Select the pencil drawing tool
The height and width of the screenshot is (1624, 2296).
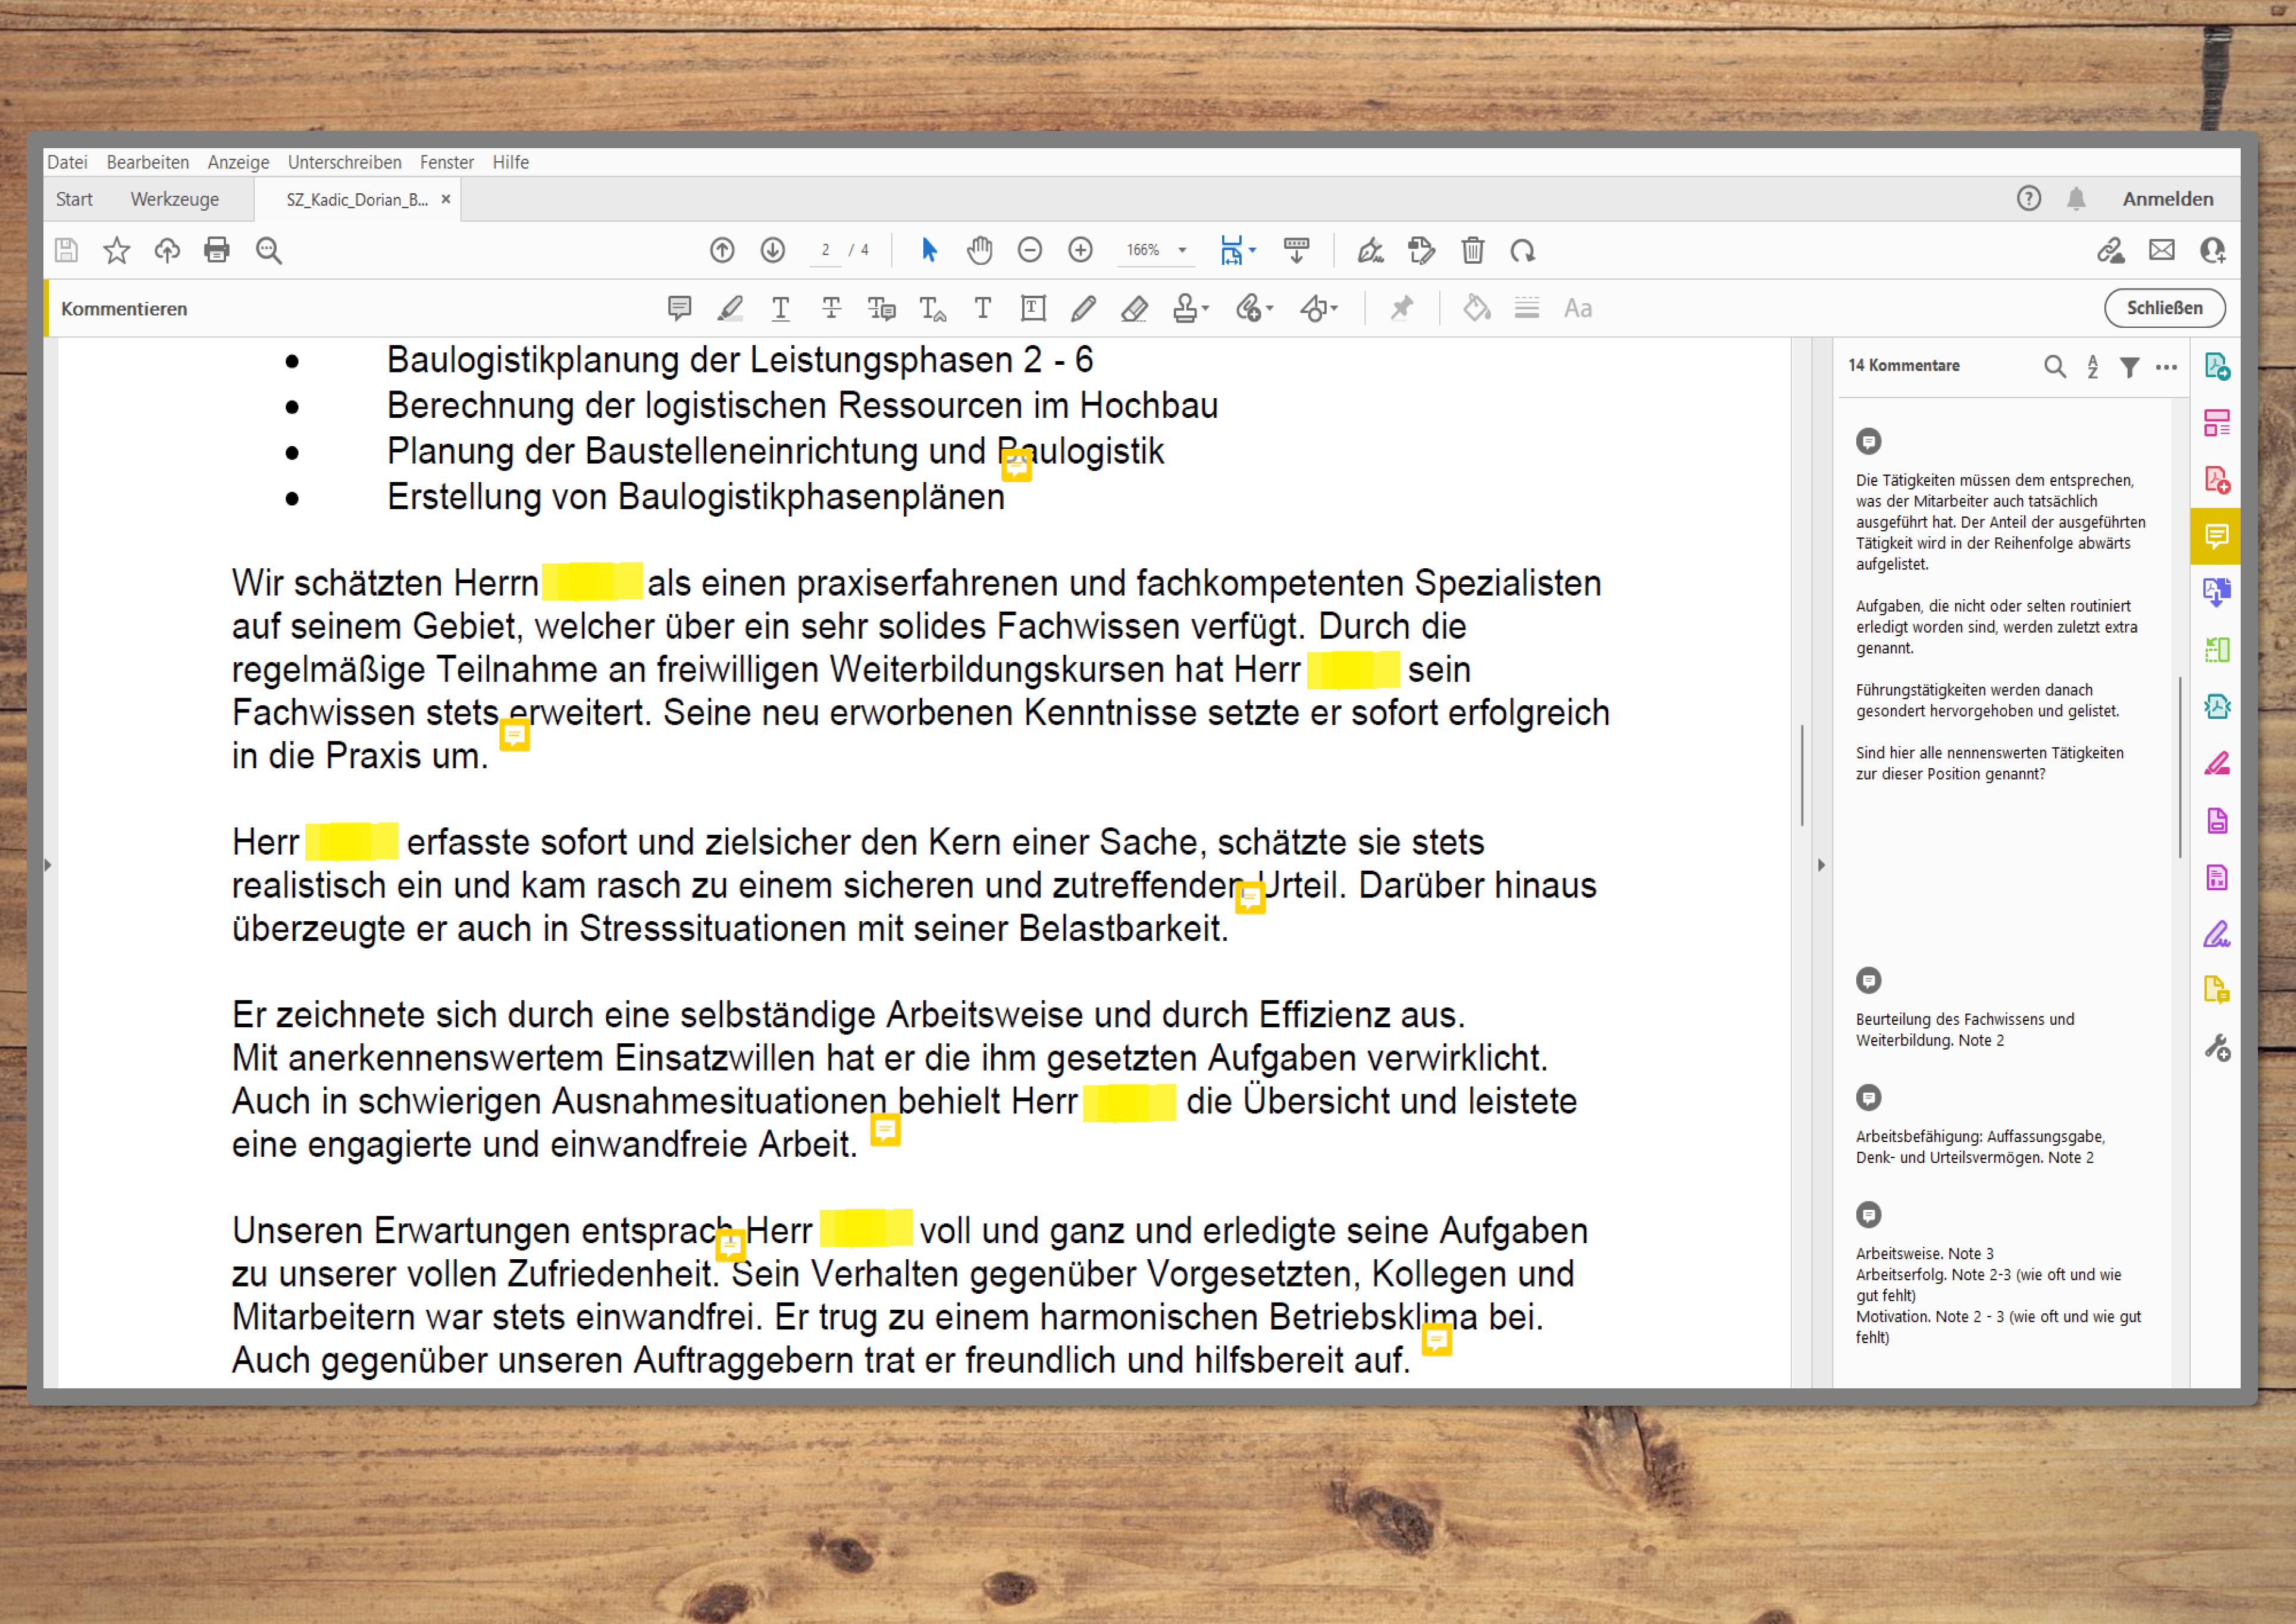click(1083, 308)
